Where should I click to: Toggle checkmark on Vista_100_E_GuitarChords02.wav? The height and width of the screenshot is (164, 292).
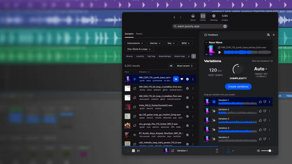(x=187, y=107)
